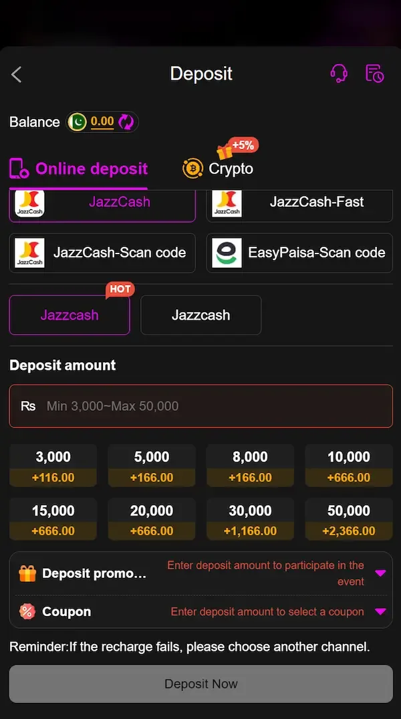Choose the 10,000 +666.00 amount preset
This screenshot has height=719, width=401.
pos(349,466)
